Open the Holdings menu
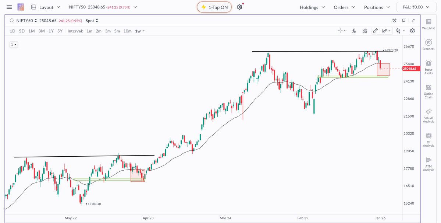The height and width of the screenshot is (223, 441). pyautogui.click(x=312, y=7)
